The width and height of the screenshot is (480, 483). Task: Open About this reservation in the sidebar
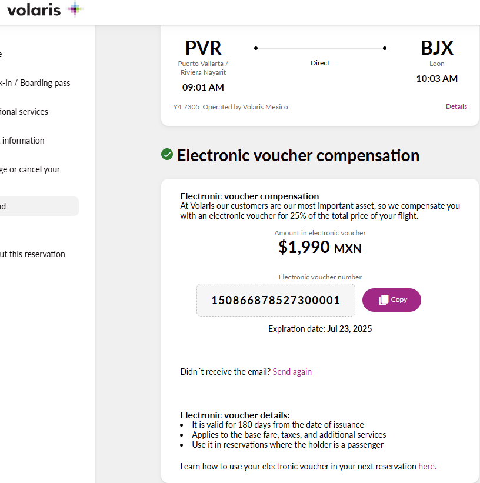pyautogui.click(x=32, y=254)
